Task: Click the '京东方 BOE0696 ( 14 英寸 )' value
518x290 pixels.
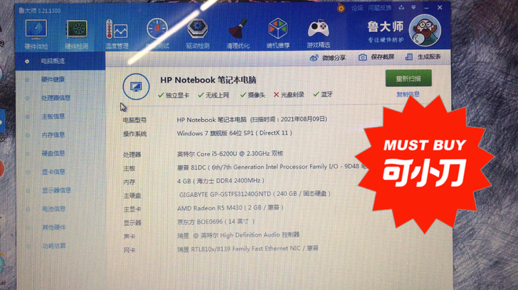Action: (216, 222)
